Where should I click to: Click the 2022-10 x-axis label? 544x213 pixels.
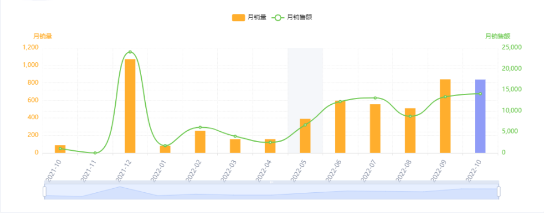click(x=474, y=170)
